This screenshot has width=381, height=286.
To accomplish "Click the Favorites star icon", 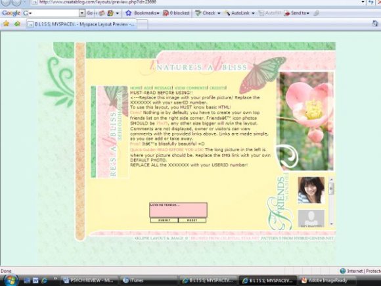I will click(6, 24).
